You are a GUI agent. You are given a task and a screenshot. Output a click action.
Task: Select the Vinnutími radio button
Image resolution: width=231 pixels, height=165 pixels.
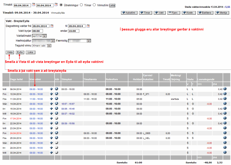94,5
